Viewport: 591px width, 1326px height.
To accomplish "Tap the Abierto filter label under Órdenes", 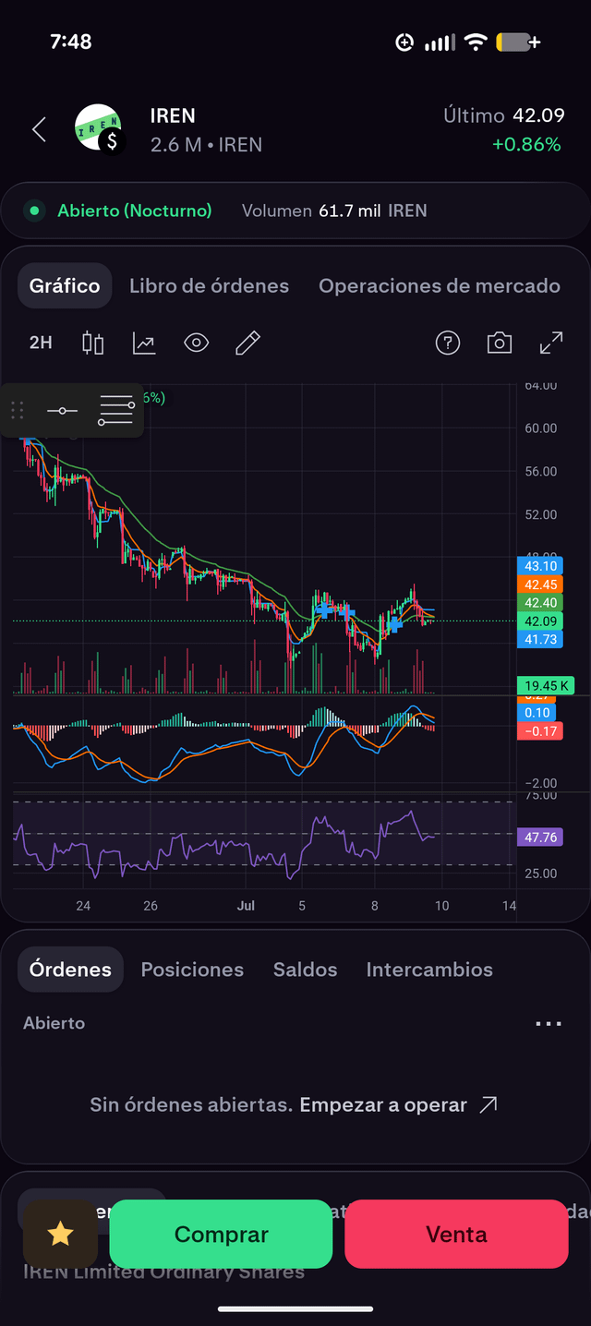I will (54, 1023).
